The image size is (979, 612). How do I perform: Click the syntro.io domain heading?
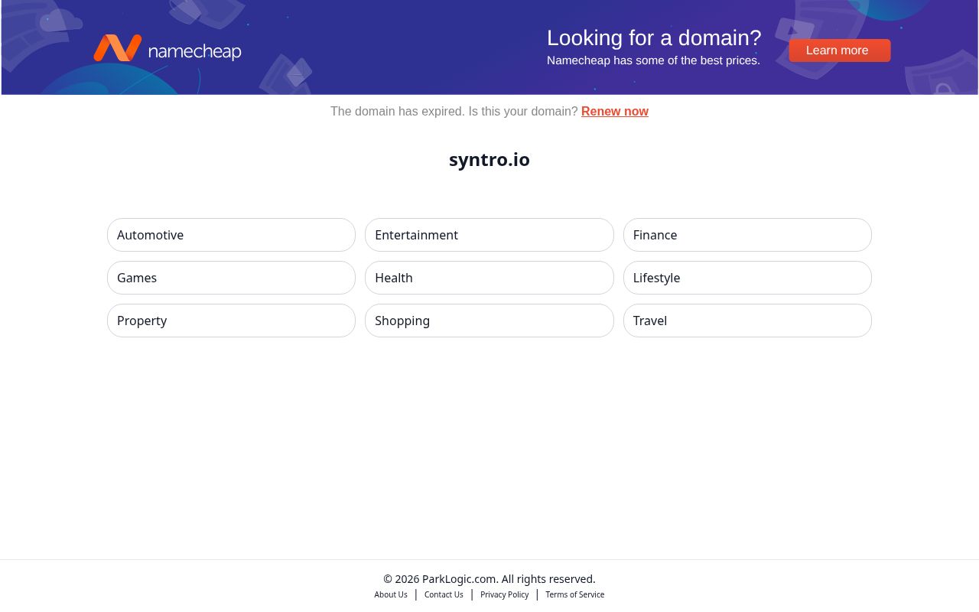pyautogui.click(x=489, y=159)
